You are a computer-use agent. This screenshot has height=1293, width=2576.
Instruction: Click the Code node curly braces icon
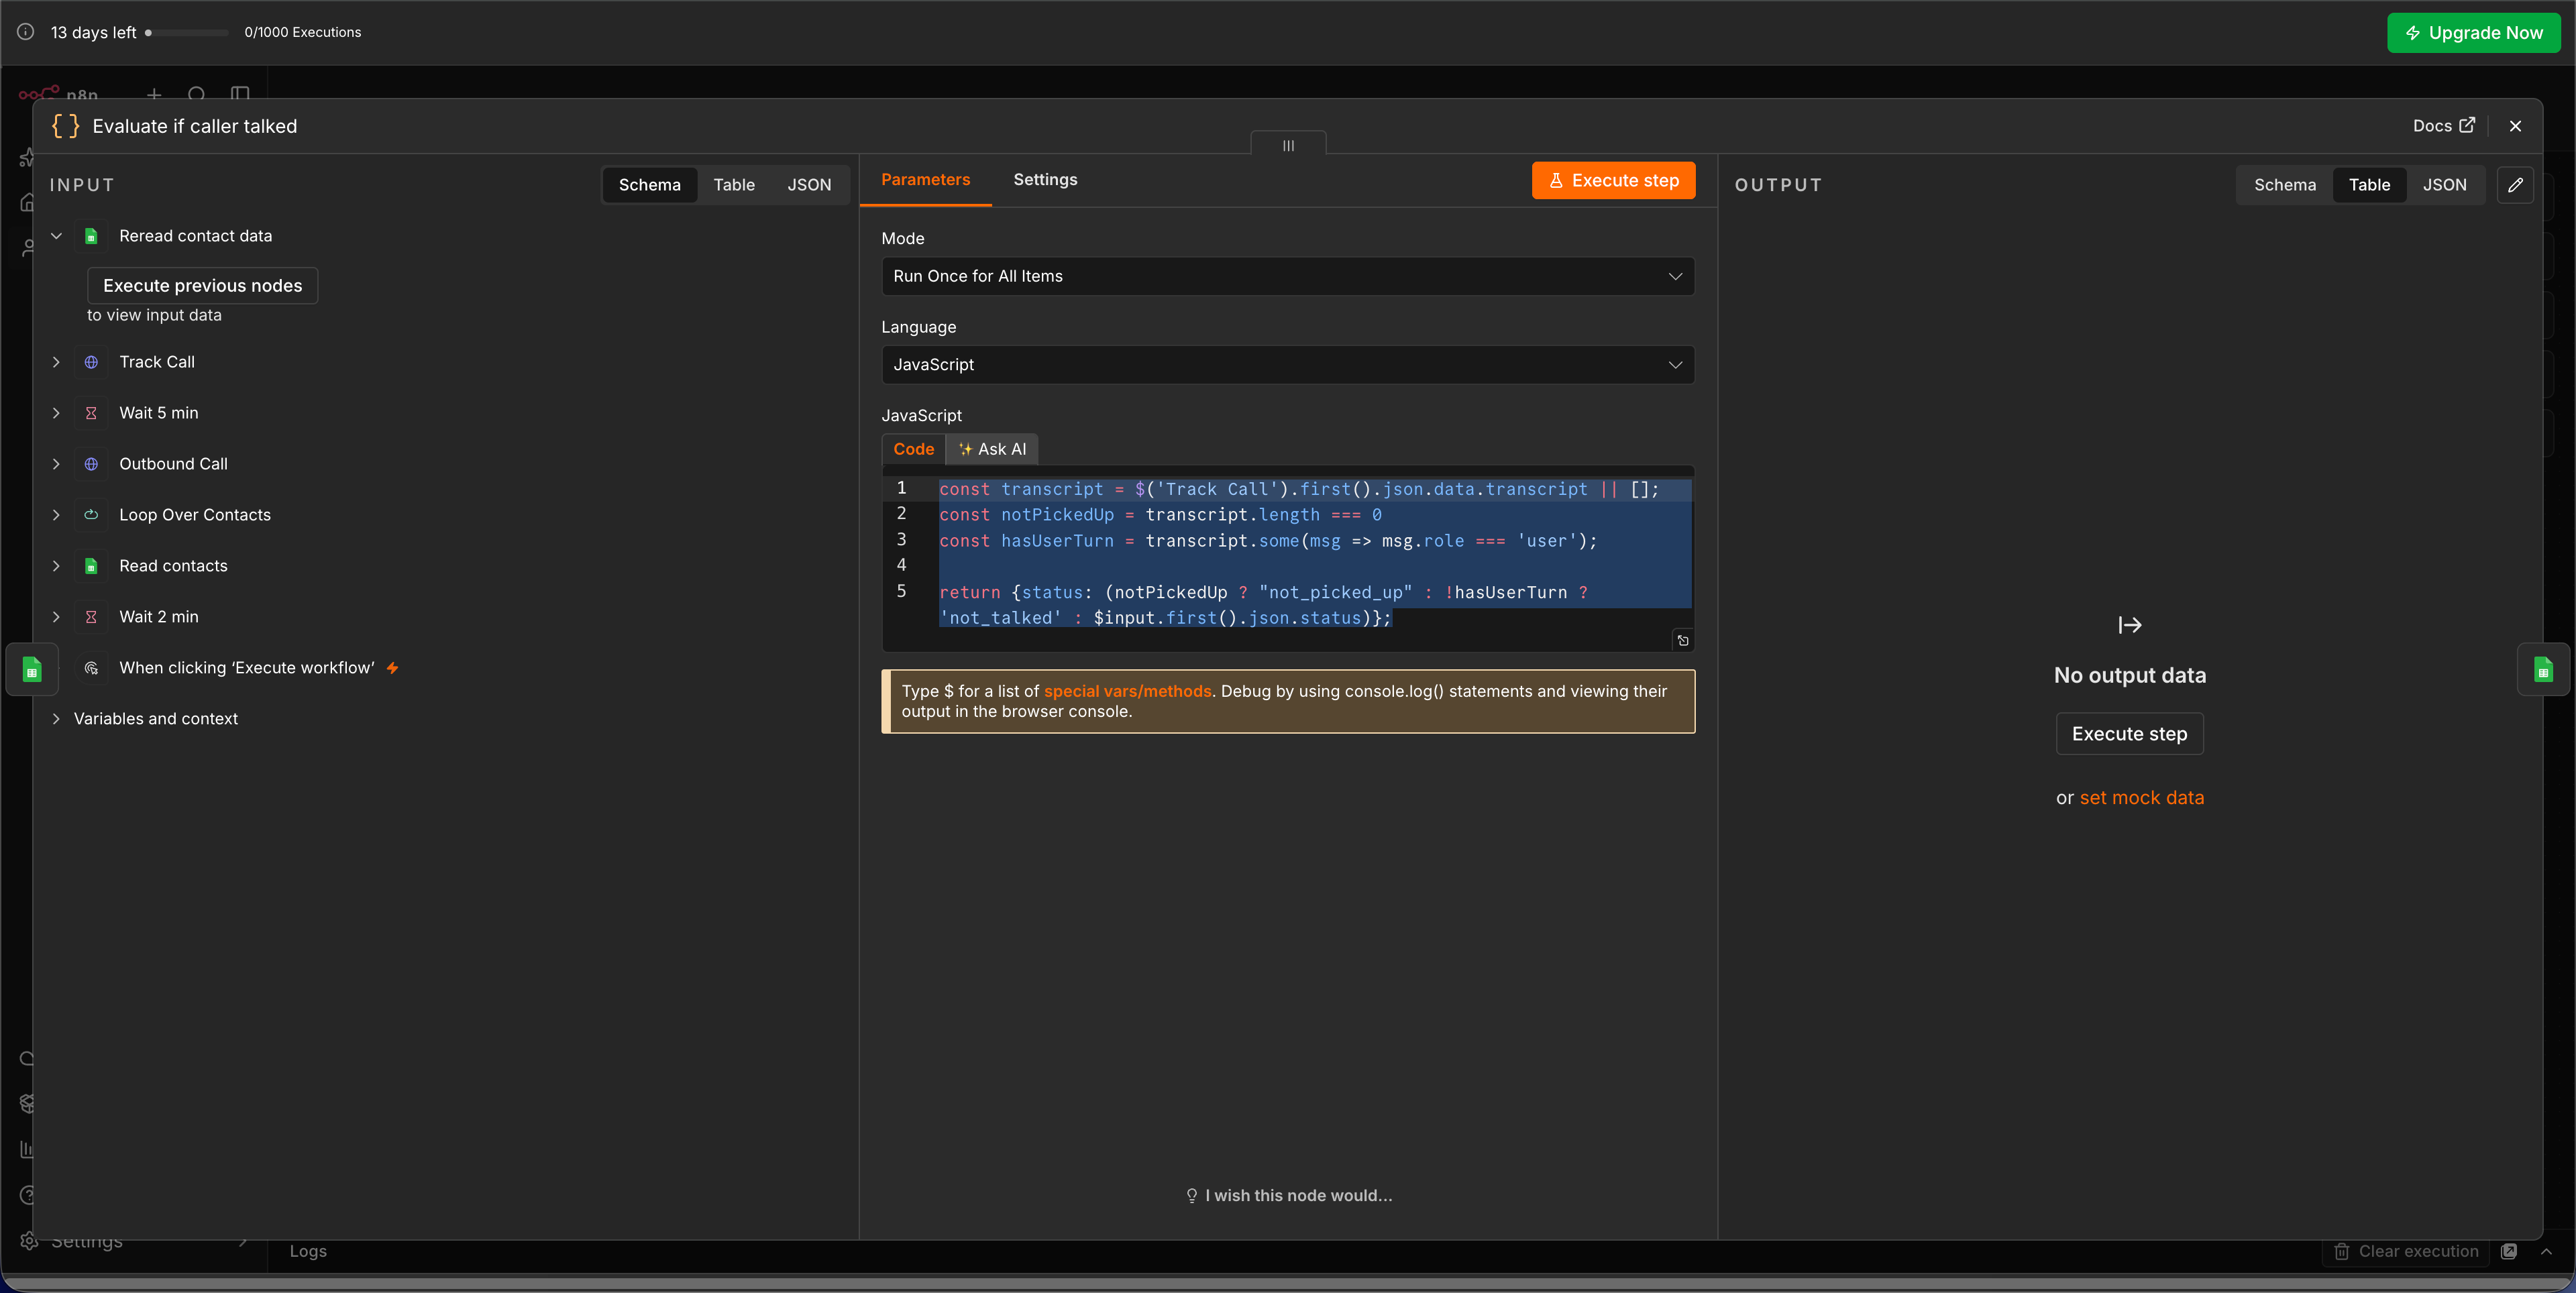pos(65,126)
